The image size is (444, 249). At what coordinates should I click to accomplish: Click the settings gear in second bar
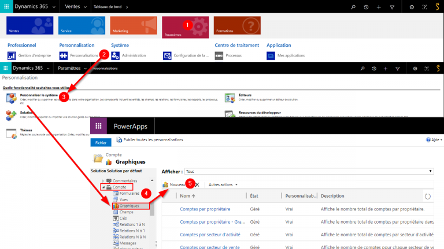[415, 69]
